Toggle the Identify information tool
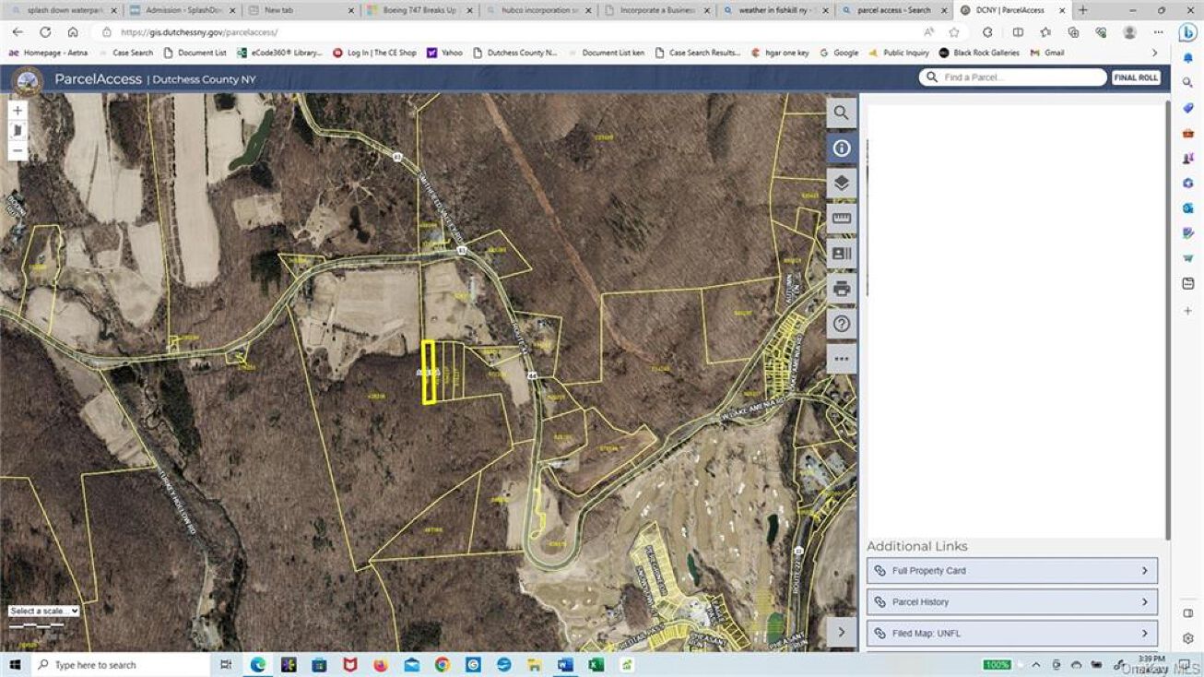 click(x=840, y=148)
